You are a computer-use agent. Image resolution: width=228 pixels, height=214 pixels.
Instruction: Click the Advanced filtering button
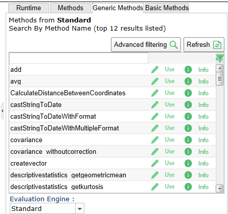(x=146, y=45)
